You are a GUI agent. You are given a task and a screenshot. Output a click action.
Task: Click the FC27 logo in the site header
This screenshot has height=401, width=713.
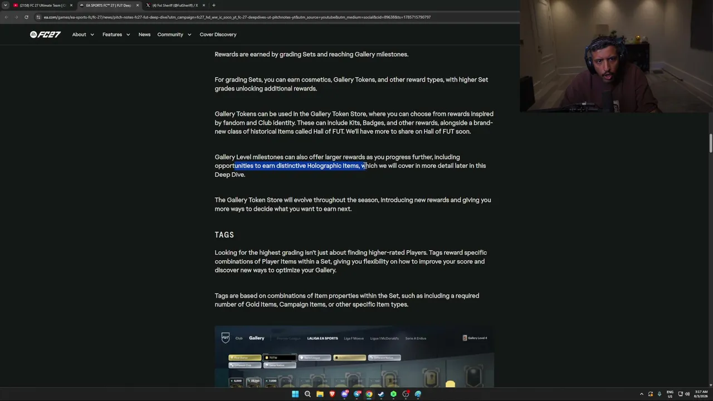pyautogui.click(x=45, y=35)
